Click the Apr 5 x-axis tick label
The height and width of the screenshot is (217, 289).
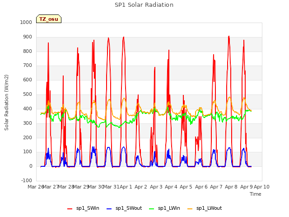tap(186, 187)
